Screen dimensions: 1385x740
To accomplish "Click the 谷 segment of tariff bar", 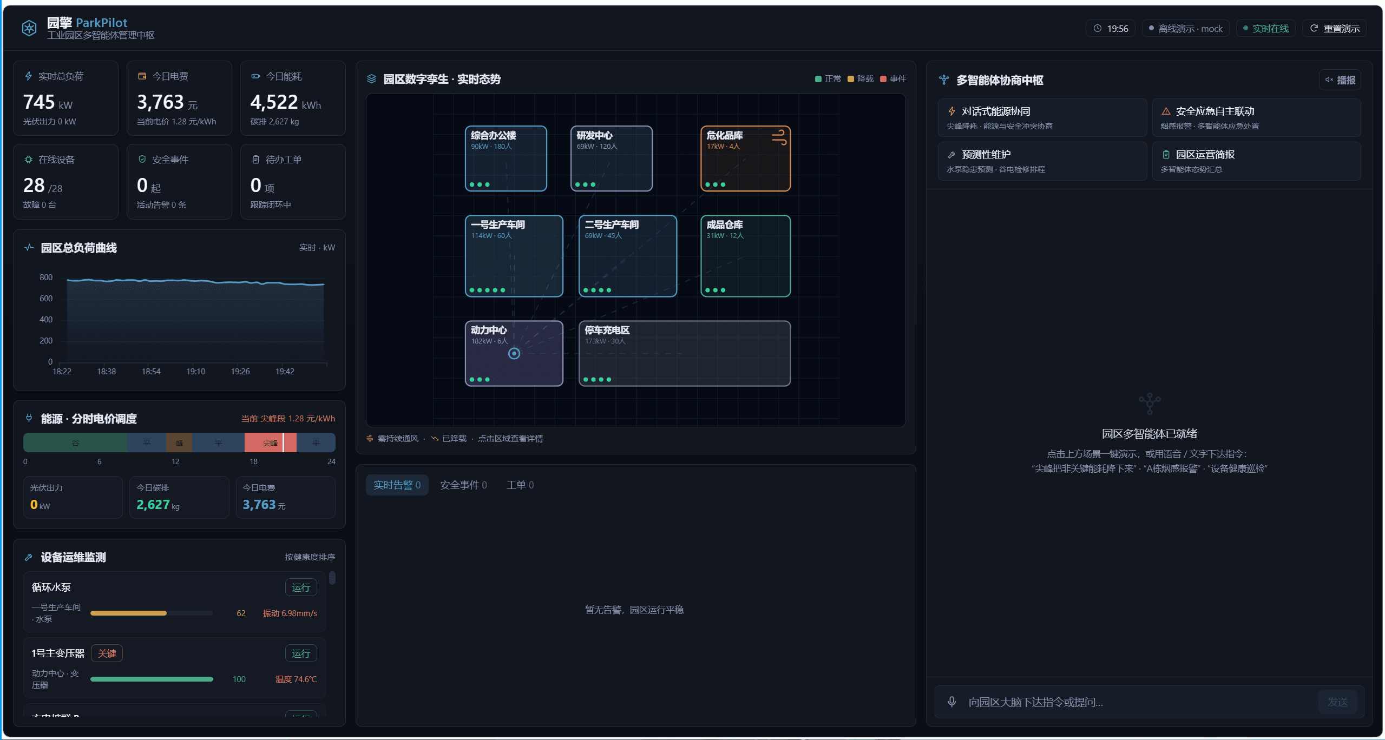I will tap(75, 442).
